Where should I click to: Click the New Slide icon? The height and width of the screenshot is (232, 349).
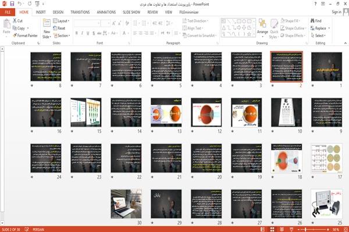pyautogui.click(x=47, y=23)
